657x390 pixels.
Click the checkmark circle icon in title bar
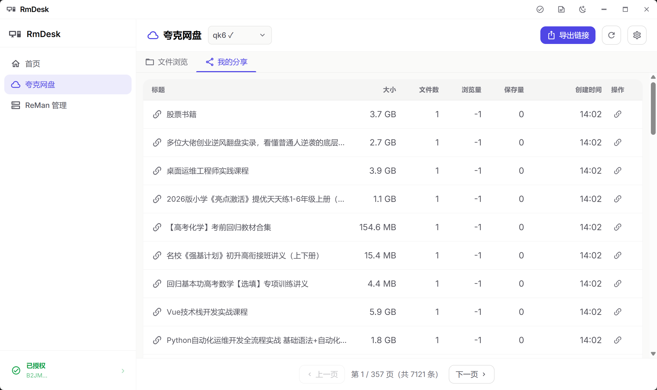(x=540, y=9)
